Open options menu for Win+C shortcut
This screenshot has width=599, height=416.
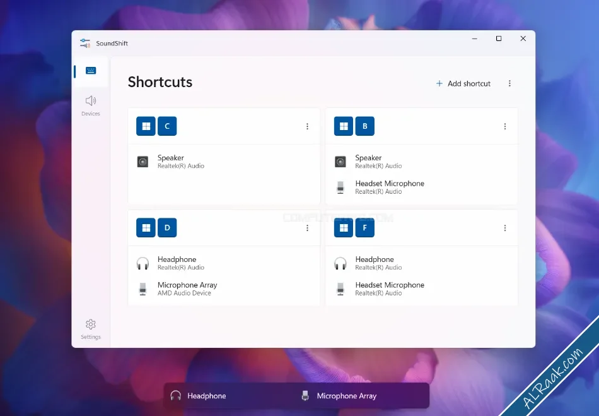pyautogui.click(x=307, y=126)
